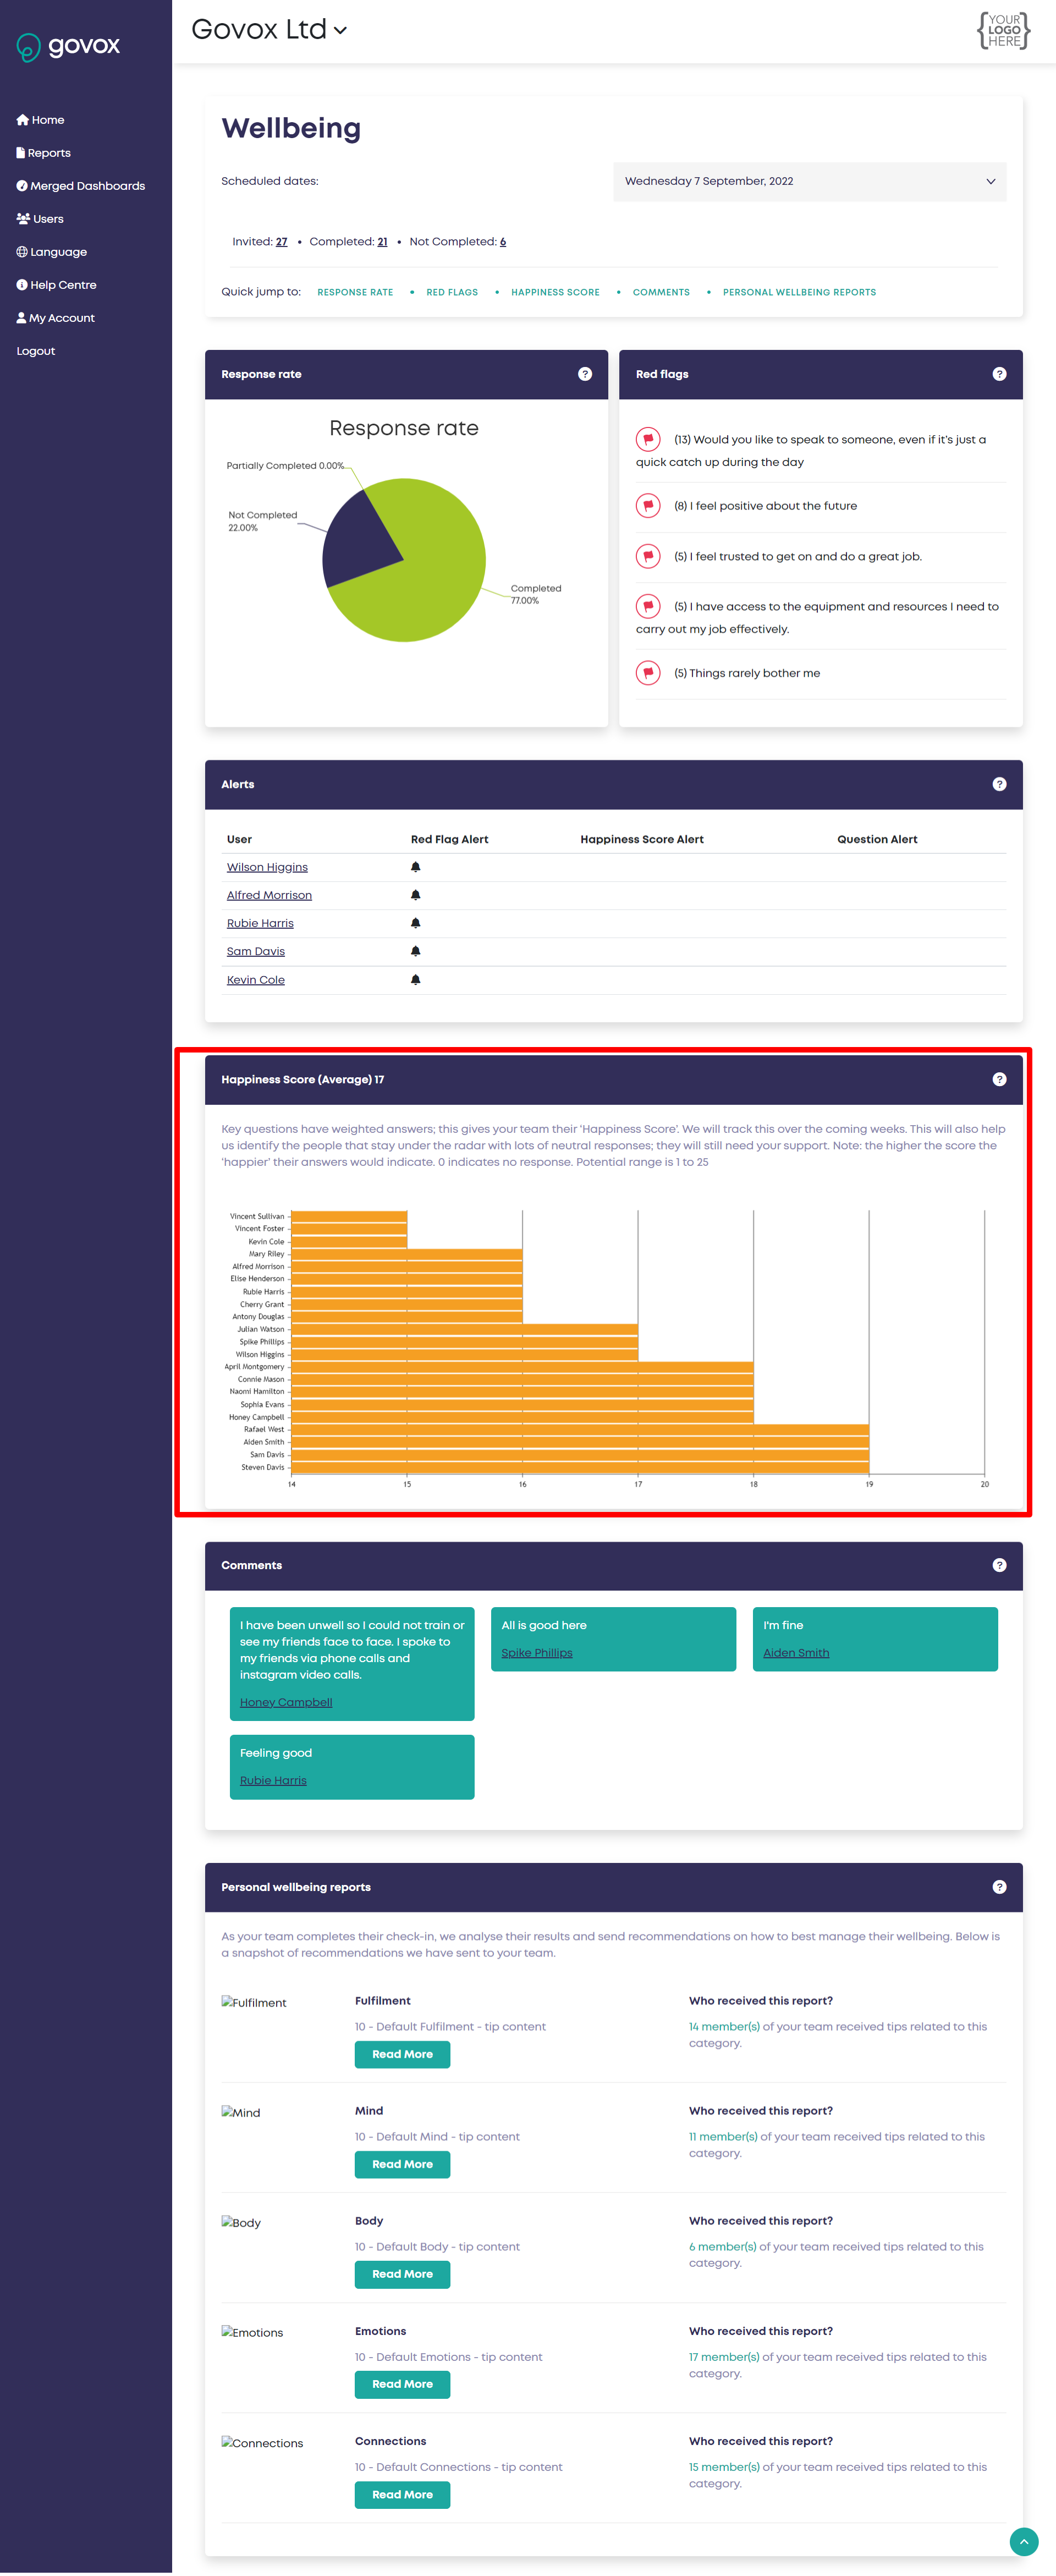Click Read More under Emotions

click(402, 2384)
